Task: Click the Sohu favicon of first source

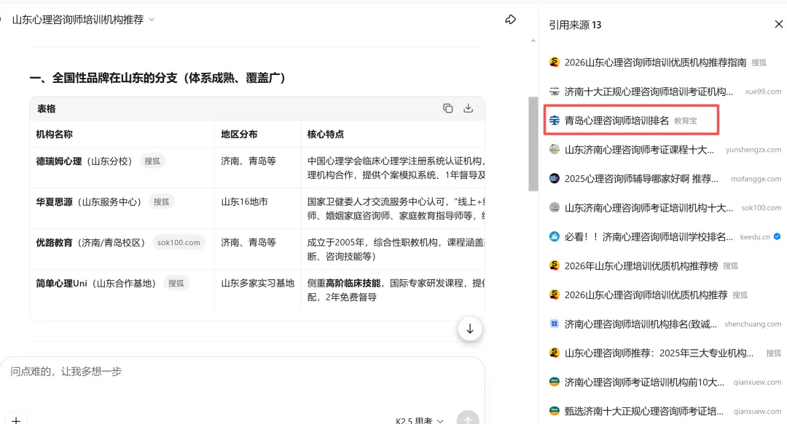Action: [554, 62]
